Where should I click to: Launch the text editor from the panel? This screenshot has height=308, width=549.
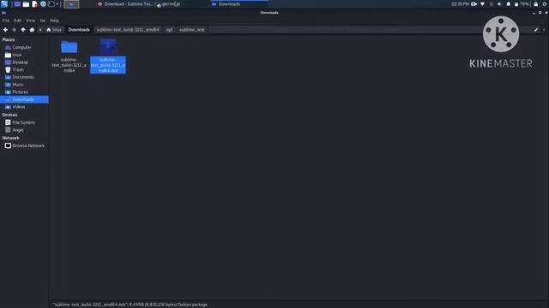(34, 4)
